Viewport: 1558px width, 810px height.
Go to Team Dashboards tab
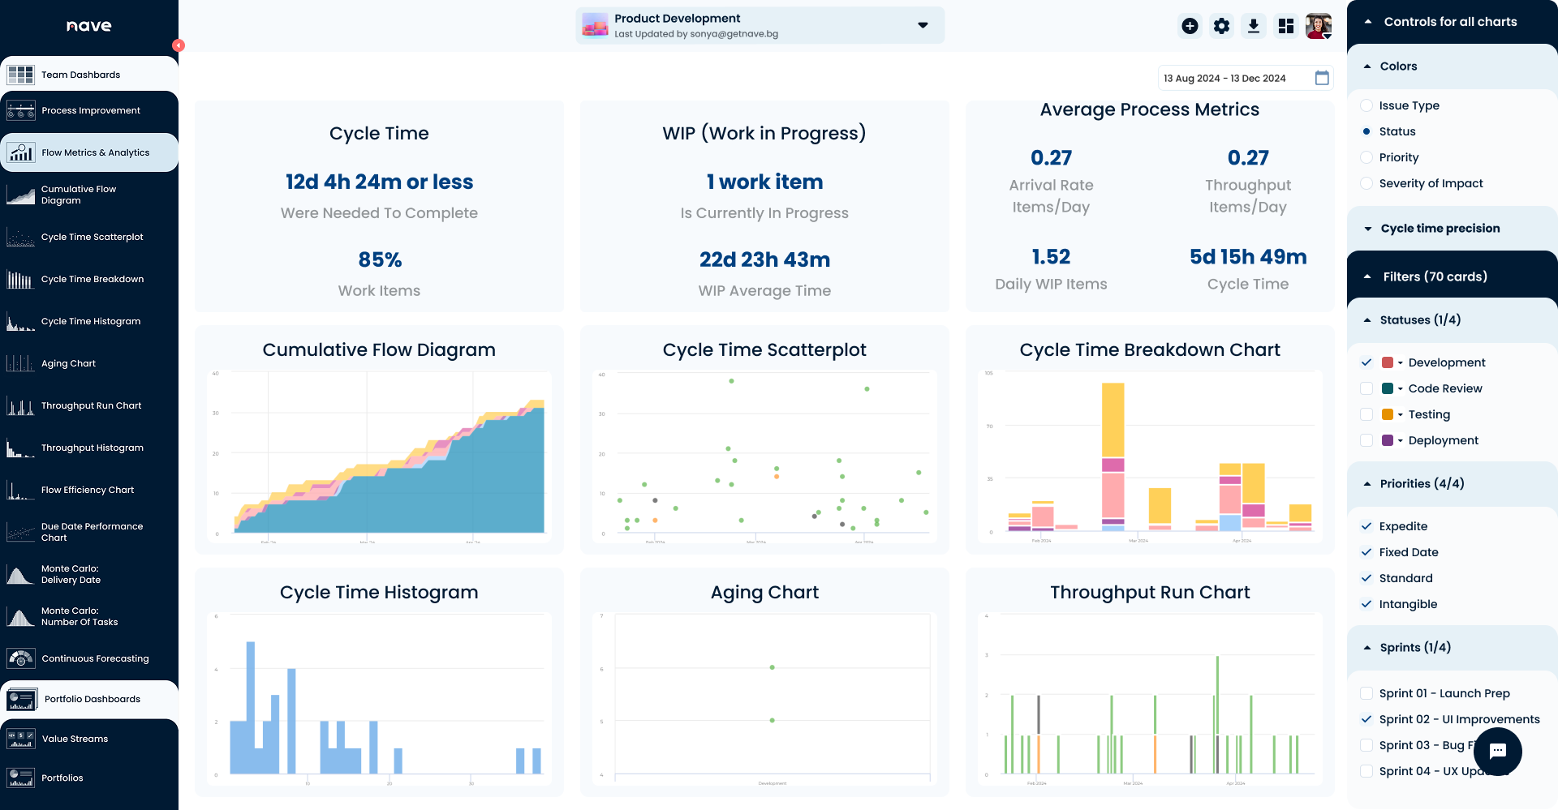80,75
